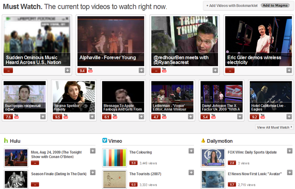The height and width of the screenshot is (189, 295).
Task: Click the 9.4 rating badge for Alphaville
Action: pyautogui.click(x=82, y=71)
